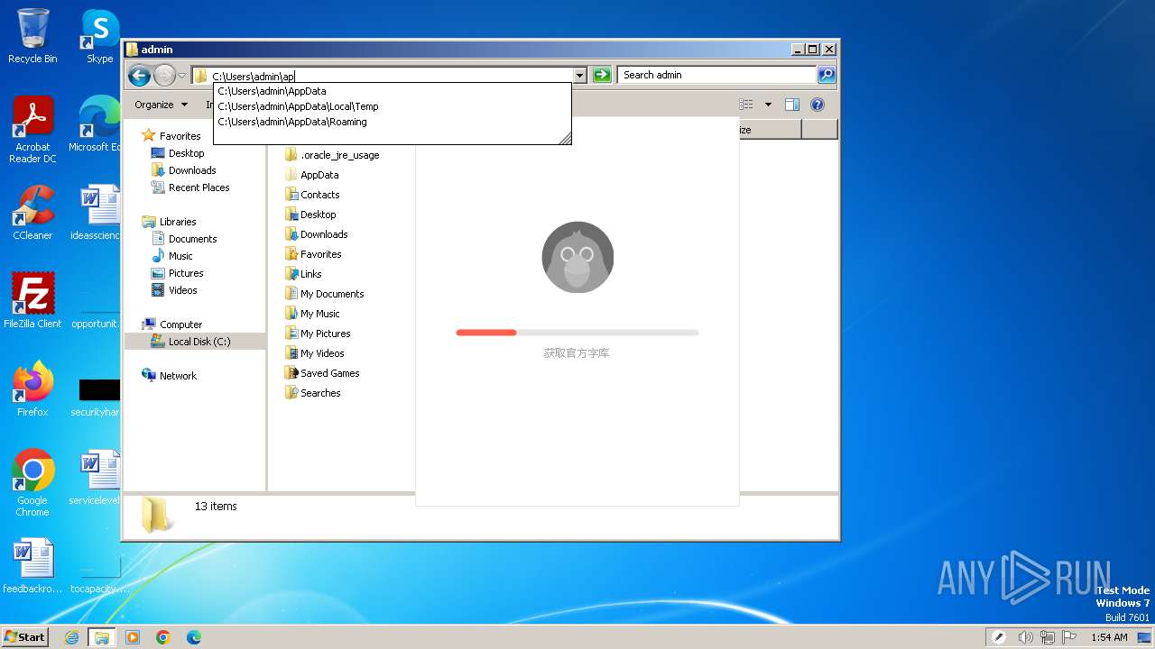
Task: Select the .oracle_jre_usage folder
Action: click(331, 155)
